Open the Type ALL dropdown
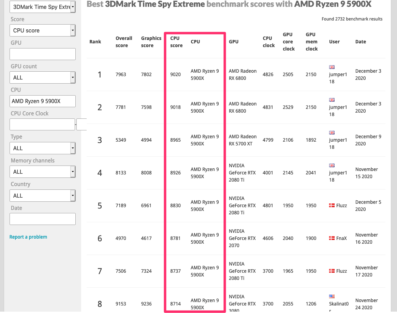 [x=43, y=148]
